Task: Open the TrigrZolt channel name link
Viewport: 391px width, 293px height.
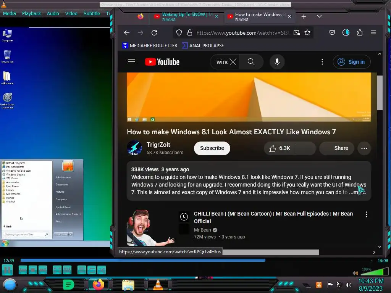Action: [x=158, y=145]
